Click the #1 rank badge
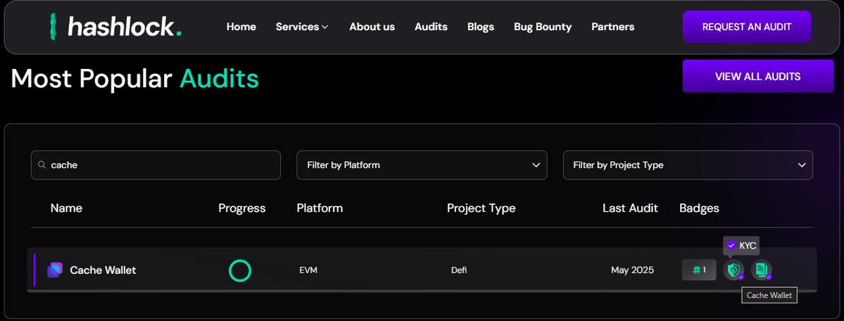Viewport: 844px width, 321px height. [x=699, y=270]
